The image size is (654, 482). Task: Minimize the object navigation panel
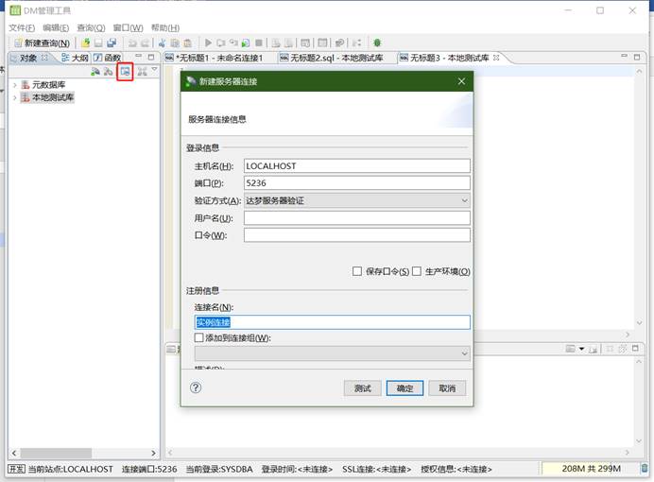tap(139, 56)
